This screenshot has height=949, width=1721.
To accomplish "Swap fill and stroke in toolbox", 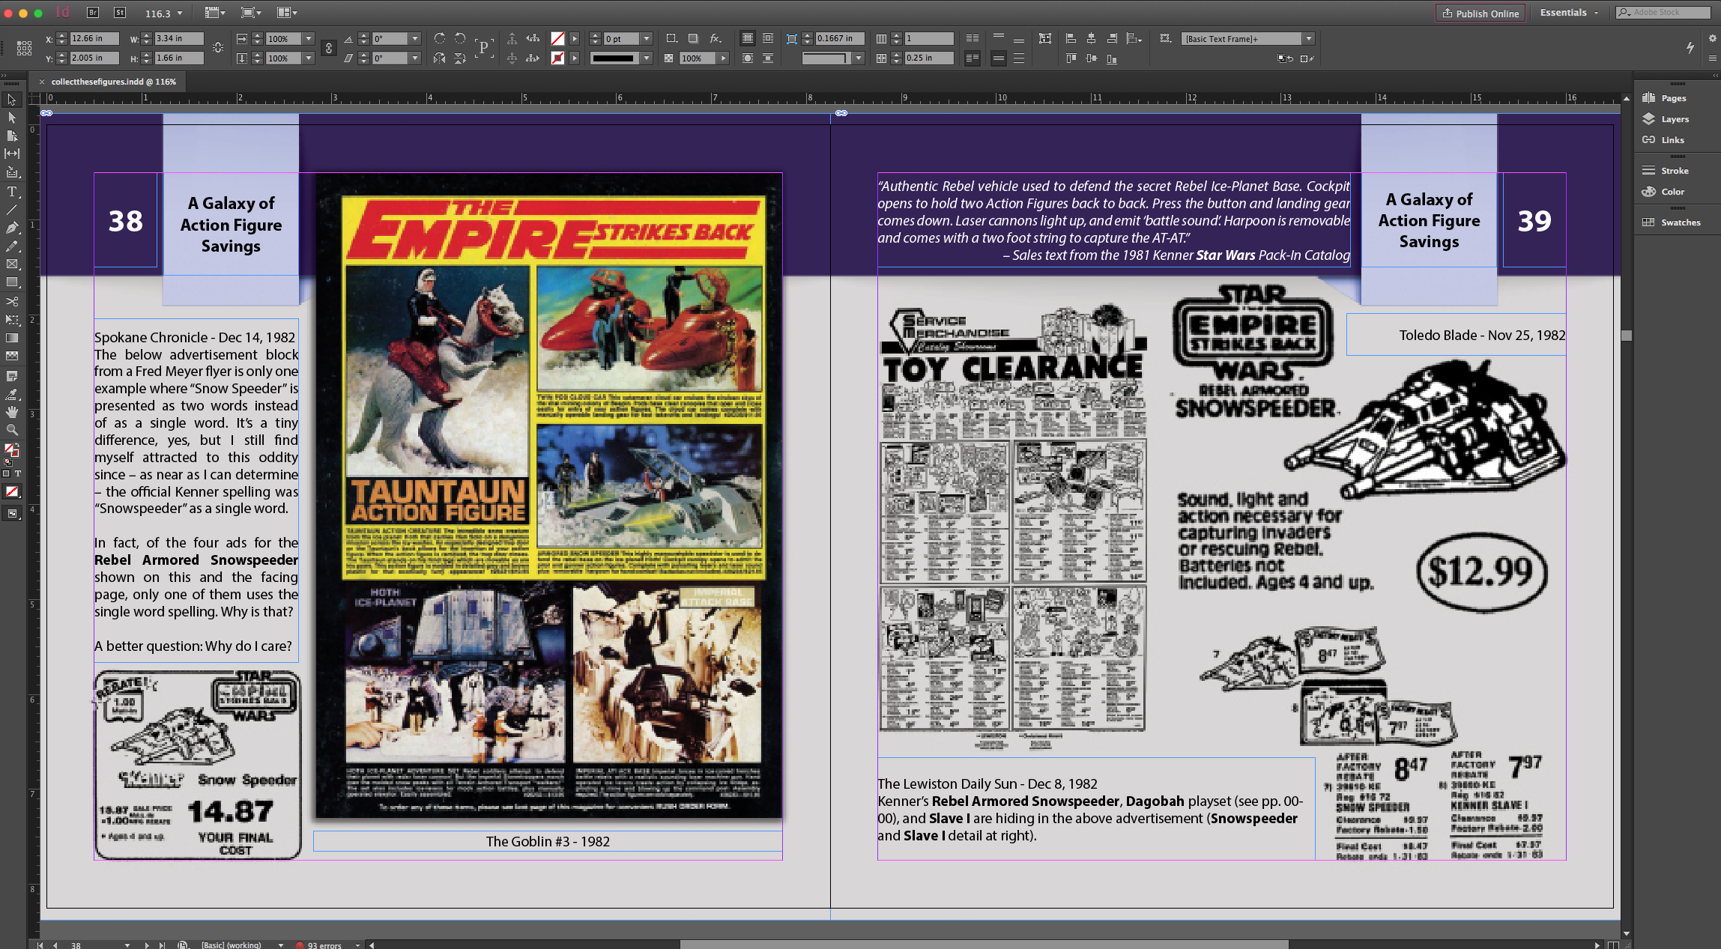I will pos(16,446).
